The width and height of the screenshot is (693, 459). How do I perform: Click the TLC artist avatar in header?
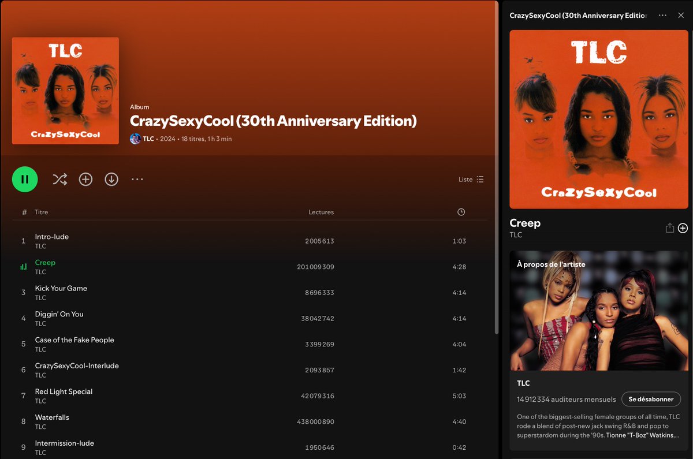coord(135,139)
